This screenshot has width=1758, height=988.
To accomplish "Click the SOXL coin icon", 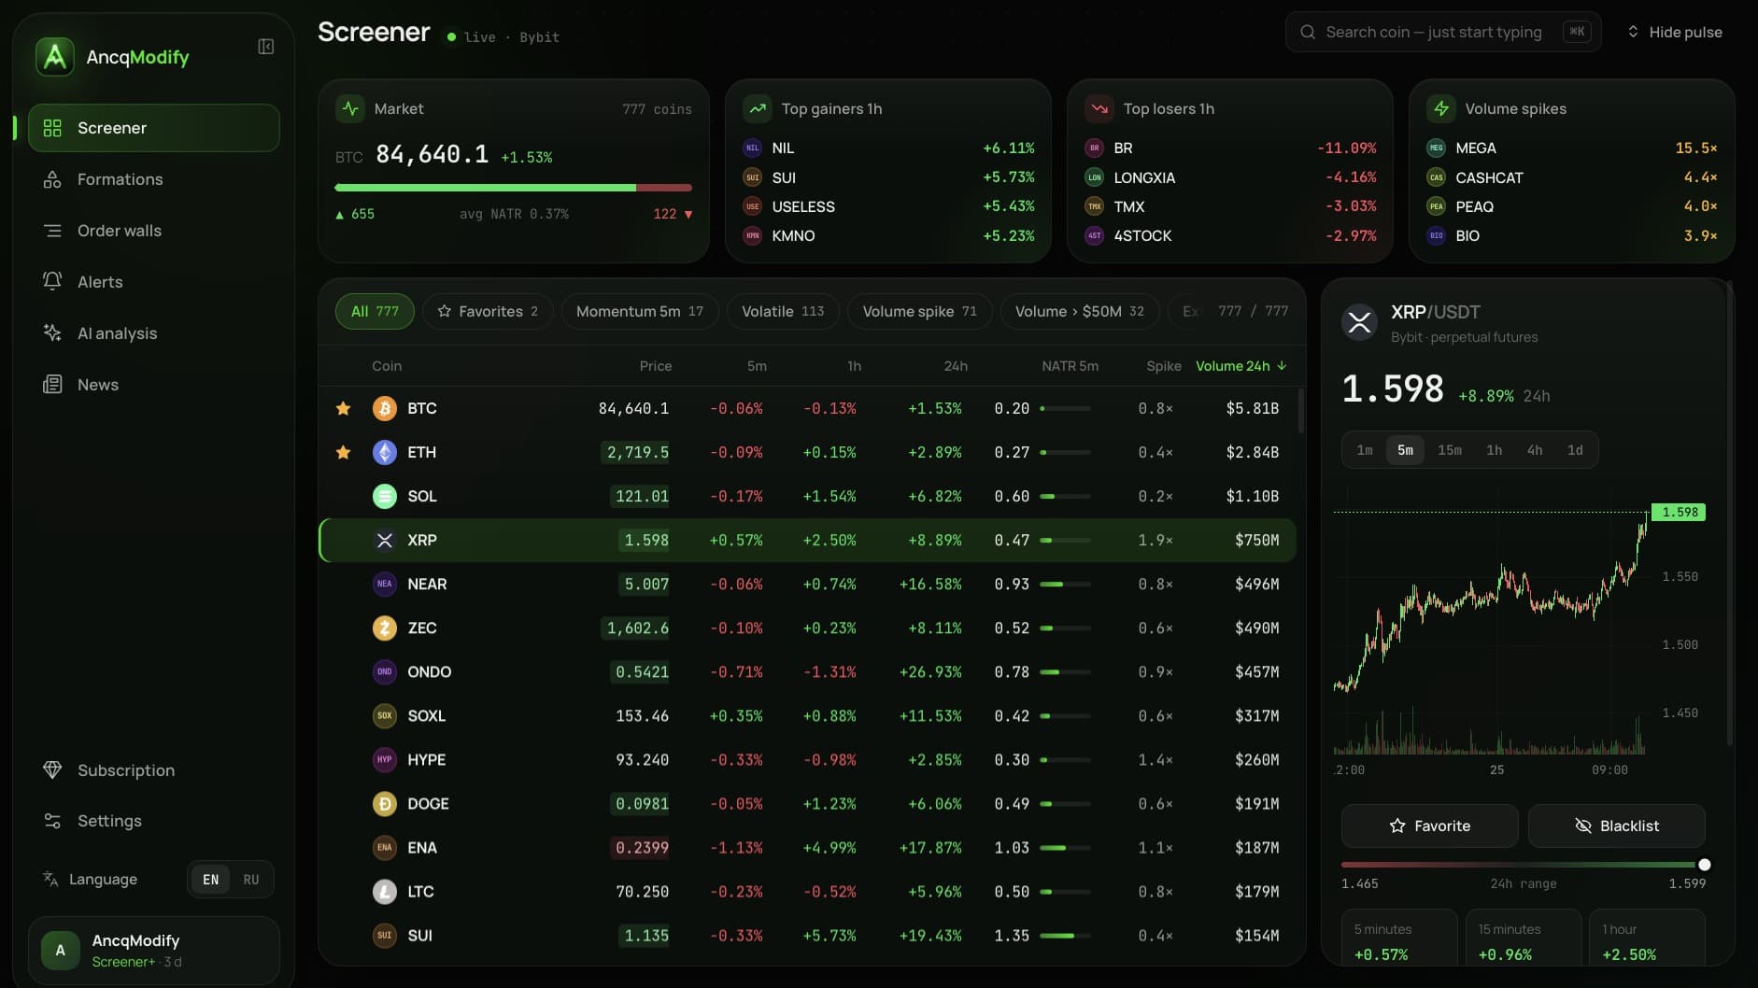I will click(x=385, y=715).
